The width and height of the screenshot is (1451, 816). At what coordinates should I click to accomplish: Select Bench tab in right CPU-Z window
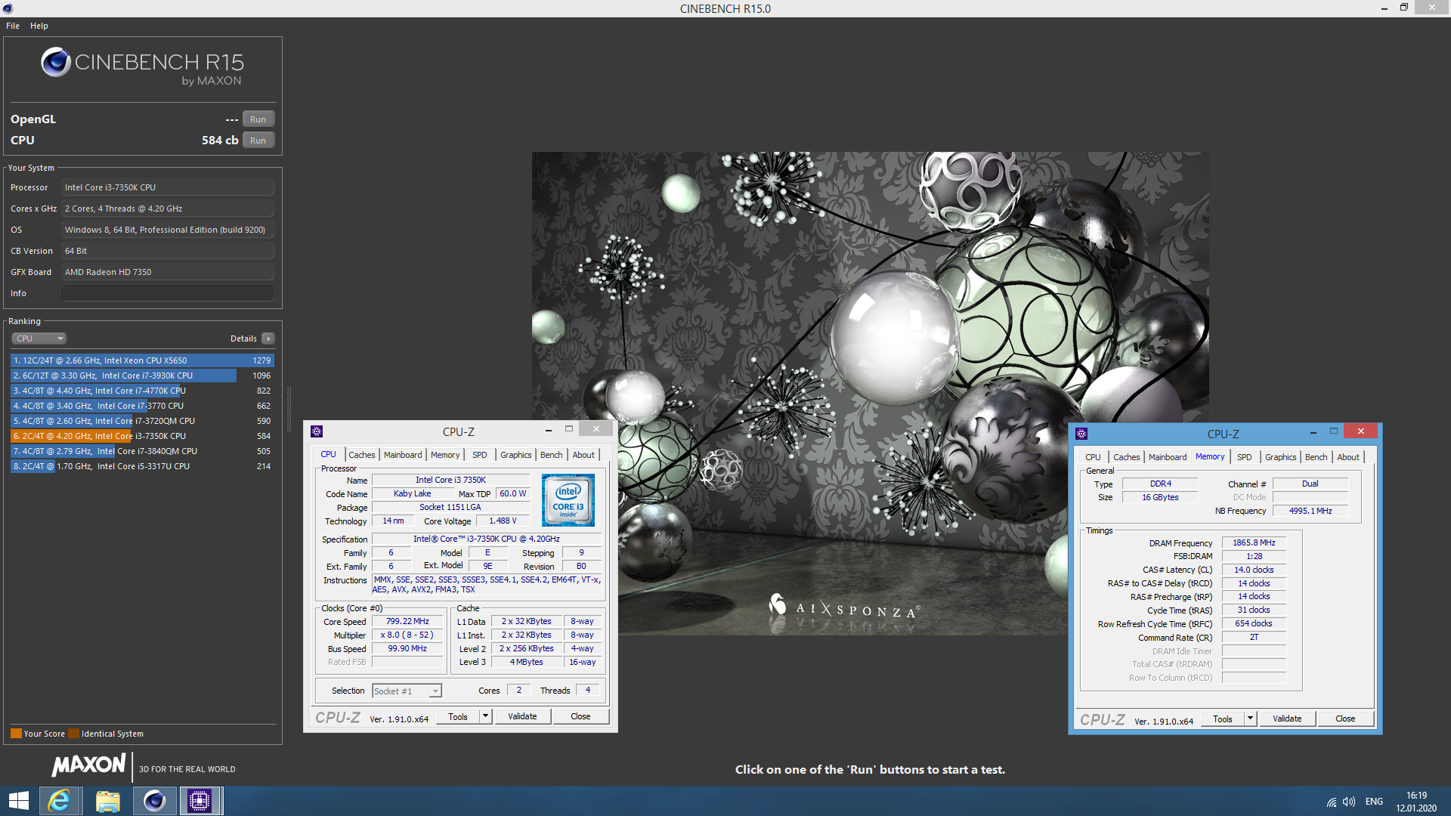coord(1316,457)
